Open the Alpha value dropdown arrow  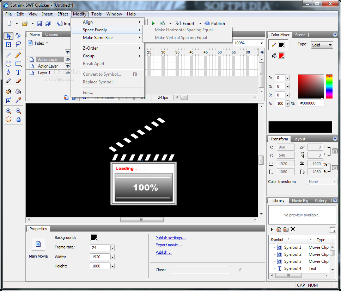(x=287, y=103)
